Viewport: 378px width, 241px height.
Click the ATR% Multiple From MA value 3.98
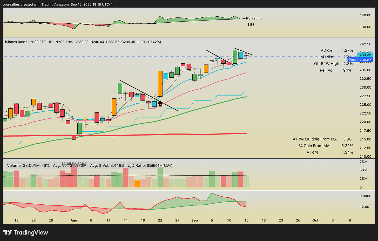(x=347, y=139)
